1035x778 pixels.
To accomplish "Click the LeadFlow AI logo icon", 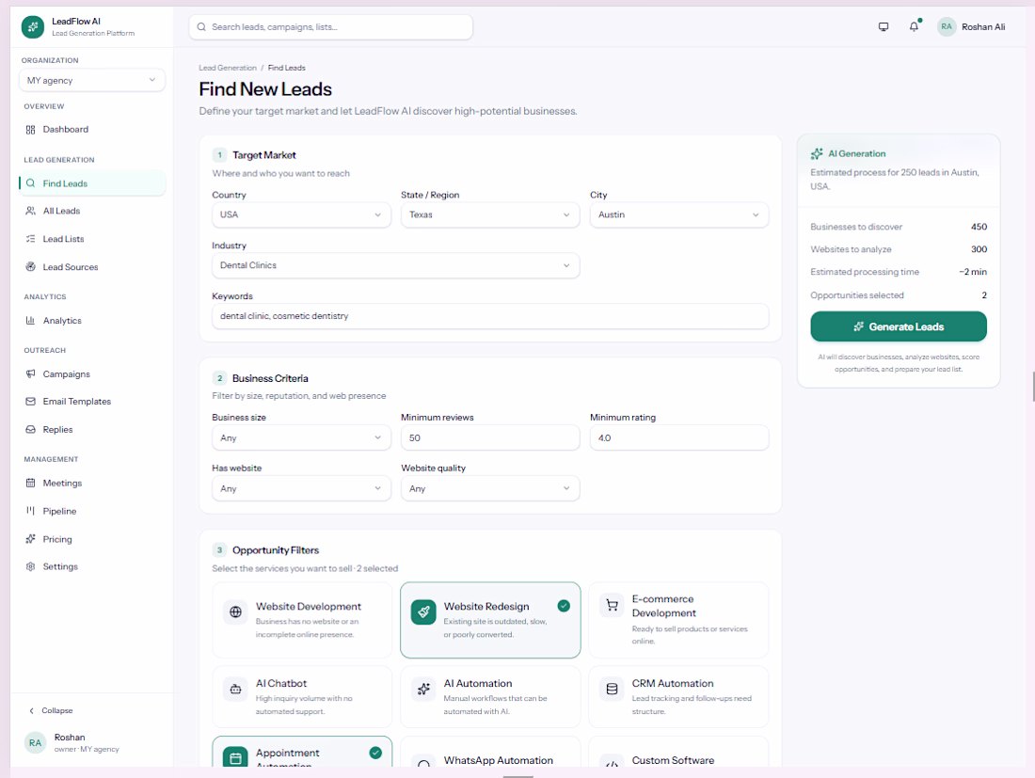I will (32, 27).
